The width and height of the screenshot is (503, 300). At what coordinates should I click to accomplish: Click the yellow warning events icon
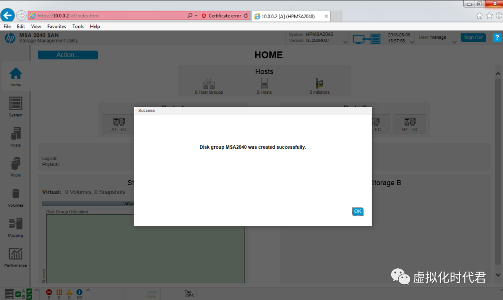[x=69, y=292]
